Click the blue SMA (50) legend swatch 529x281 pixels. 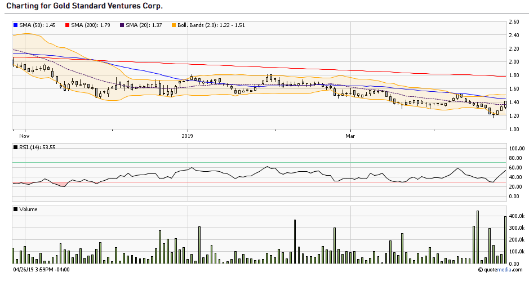pos(15,25)
